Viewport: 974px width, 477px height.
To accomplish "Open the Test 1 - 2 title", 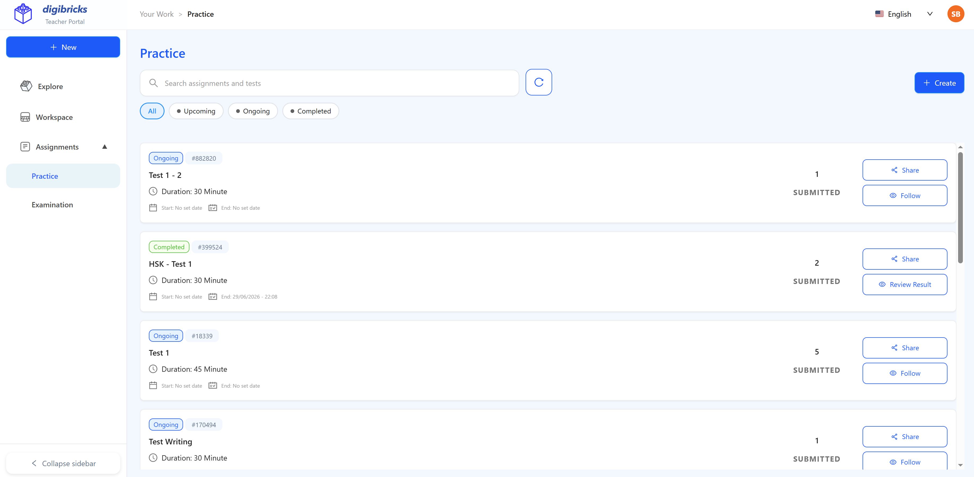I will (165, 175).
